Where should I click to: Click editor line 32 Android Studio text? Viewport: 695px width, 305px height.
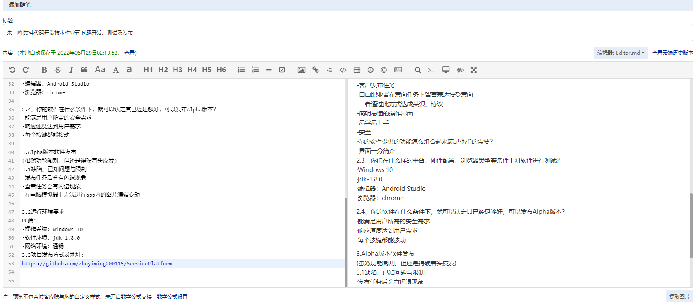[x=68, y=84]
